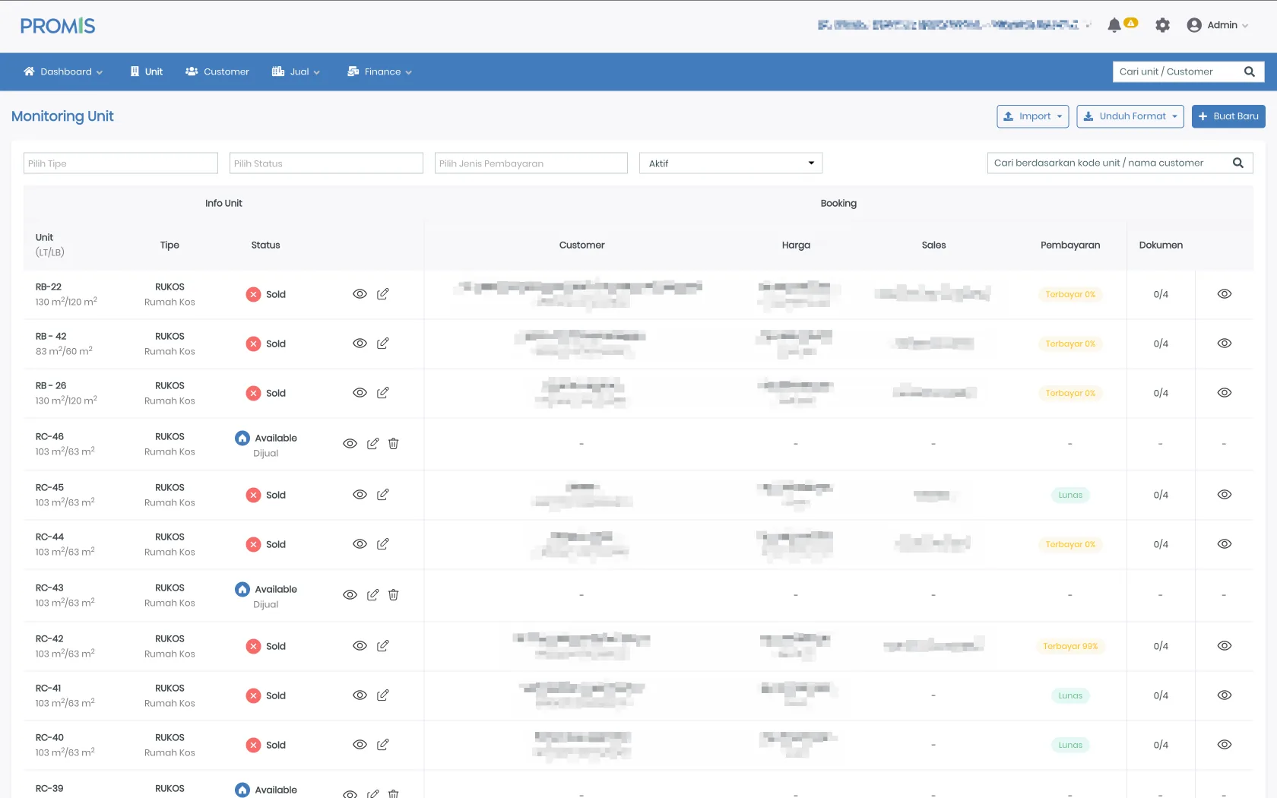Click the PROMIS logo

click(58, 26)
